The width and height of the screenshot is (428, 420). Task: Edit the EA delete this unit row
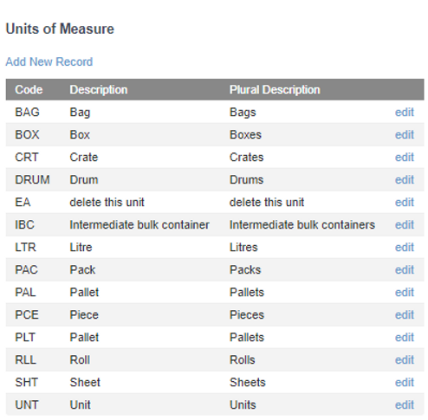(405, 202)
